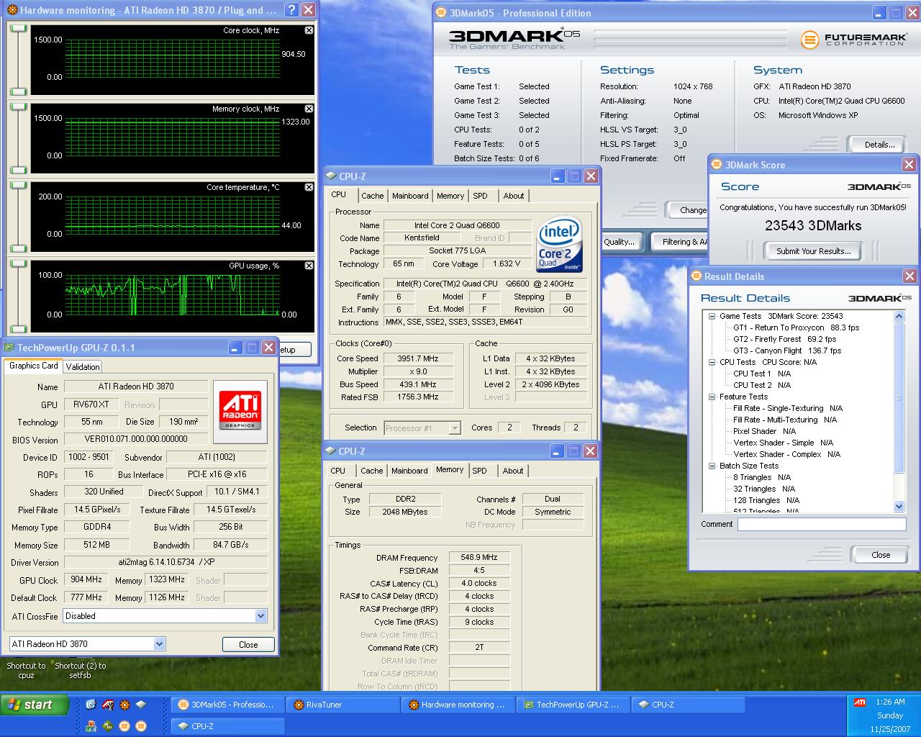This screenshot has width=921, height=737.
Task: Select 'CPU Test 1' result row
Action: (x=761, y=374)
